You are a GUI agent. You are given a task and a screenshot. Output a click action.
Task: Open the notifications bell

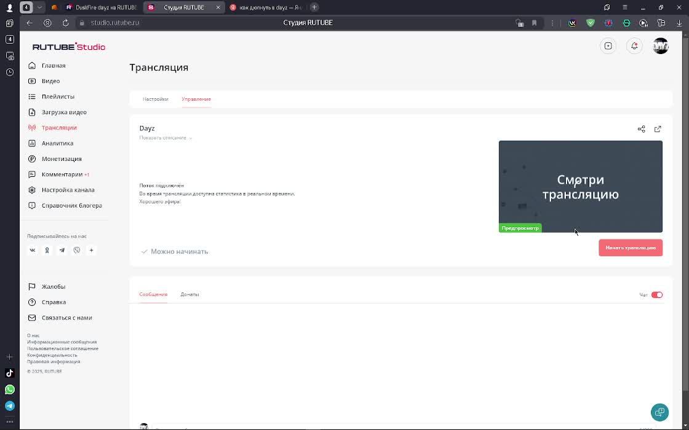(x=634, y=45)
